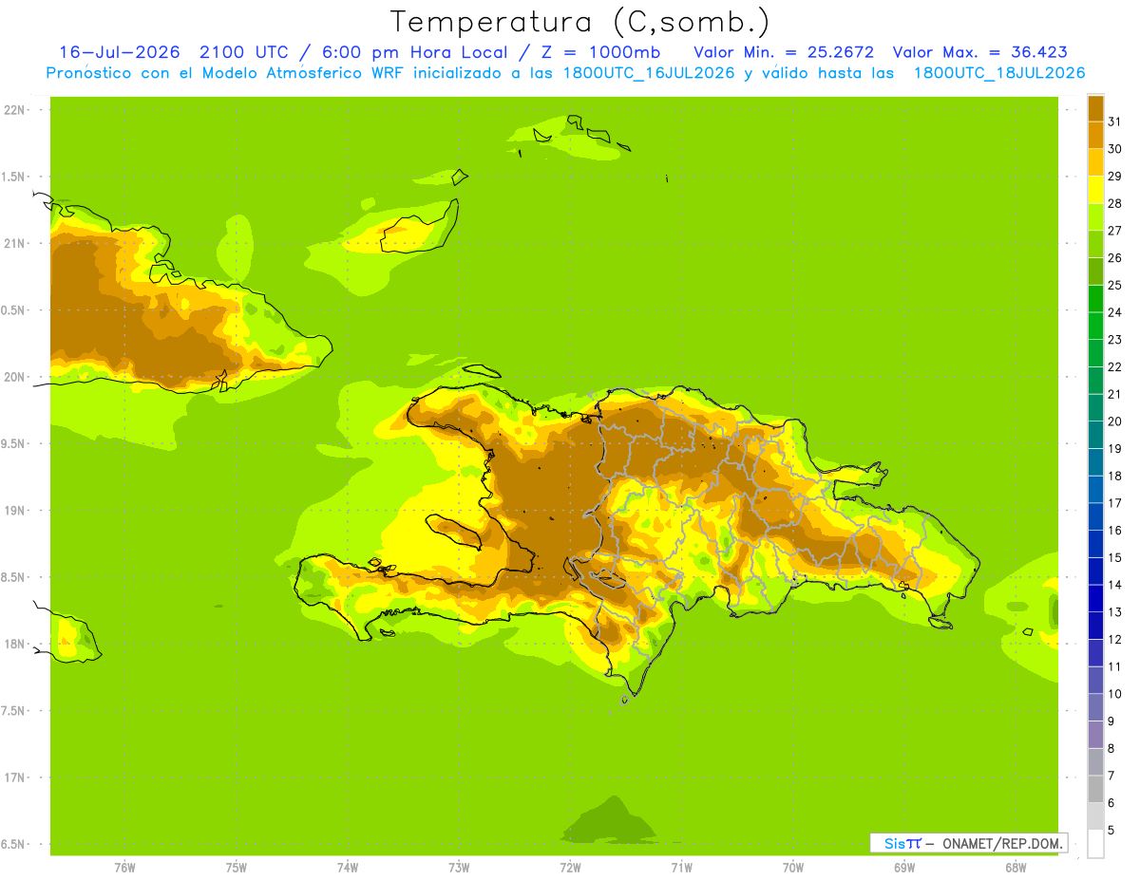Click the "20N" latitude axis label
1140x880 pixels.
[13, 377]
